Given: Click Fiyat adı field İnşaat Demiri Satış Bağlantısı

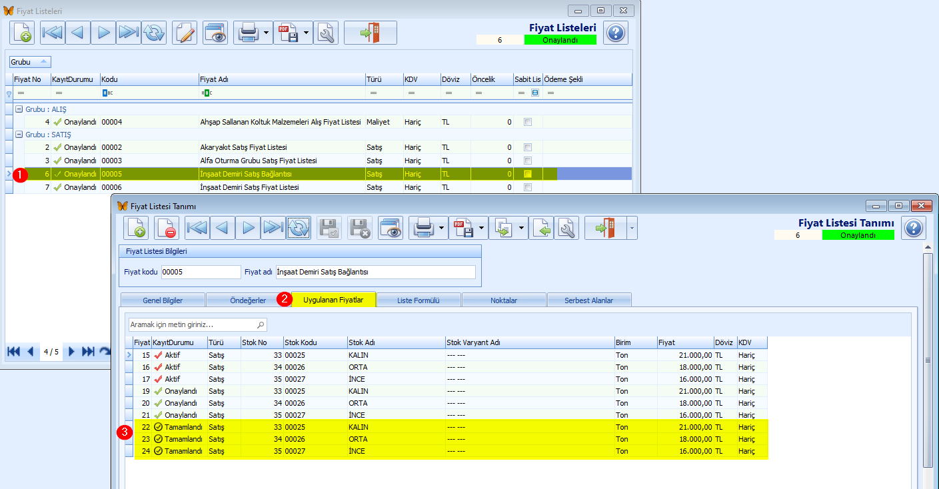Looking at the screenshot, I should tap(375, 272).
